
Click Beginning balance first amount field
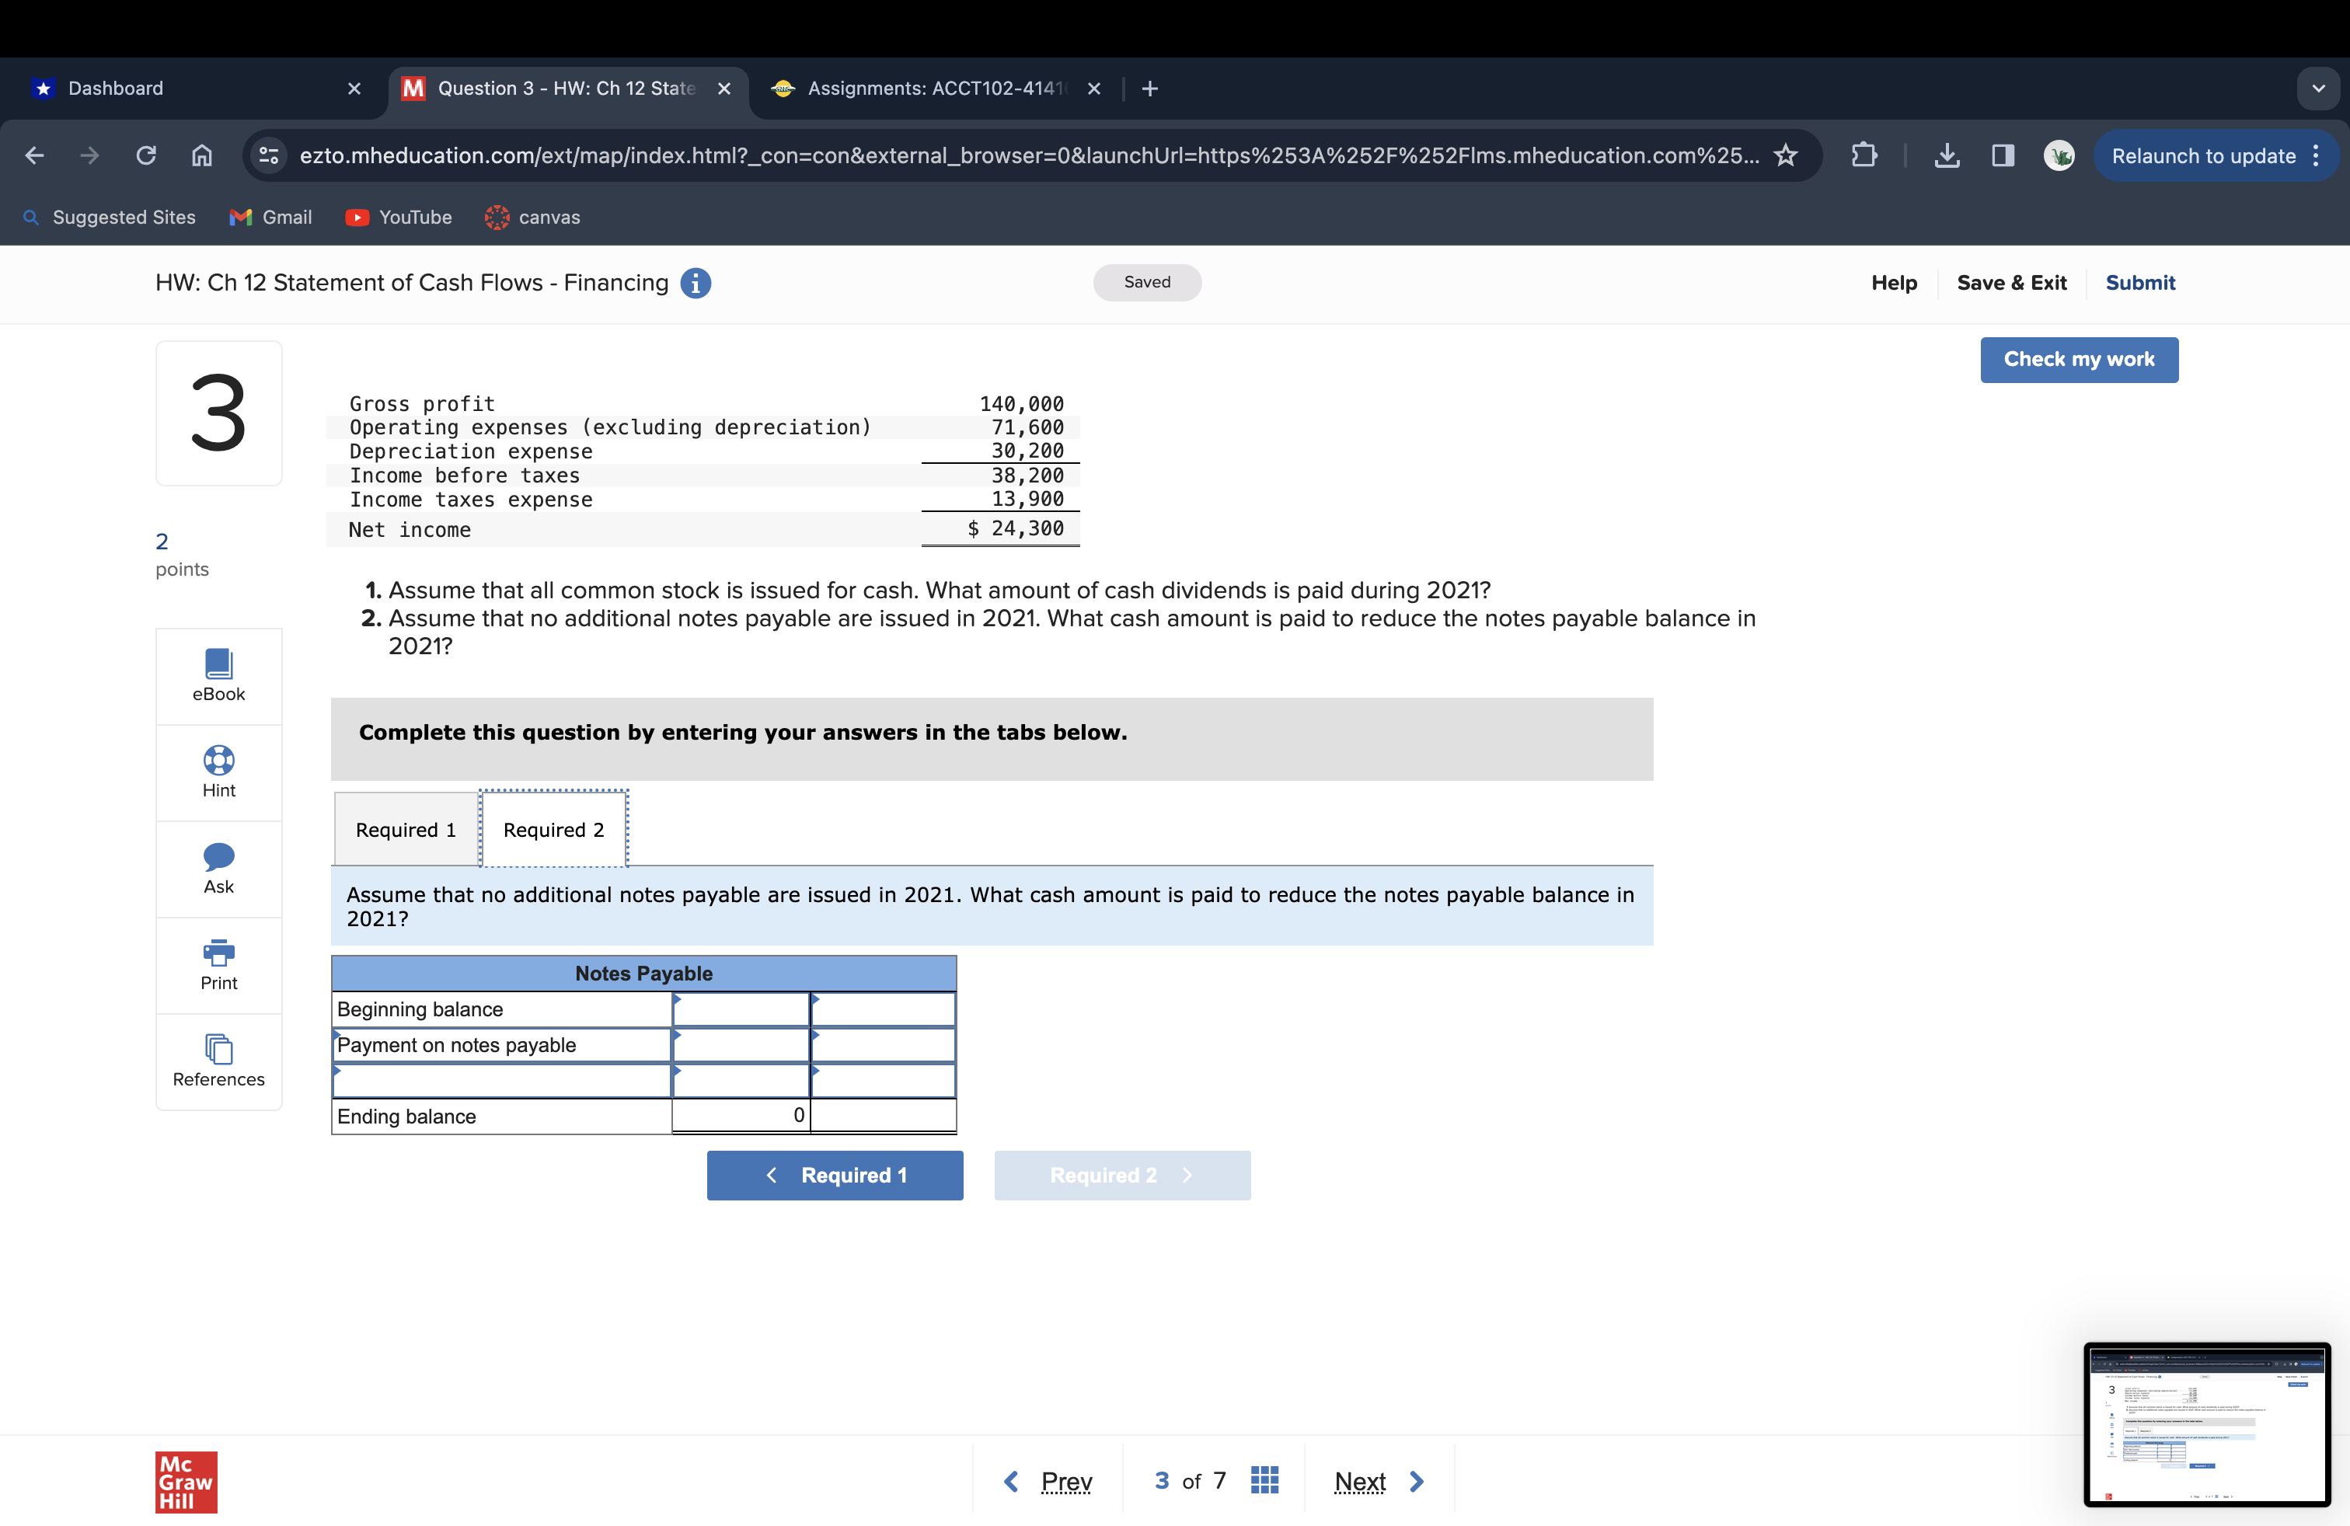point(741,1009)
